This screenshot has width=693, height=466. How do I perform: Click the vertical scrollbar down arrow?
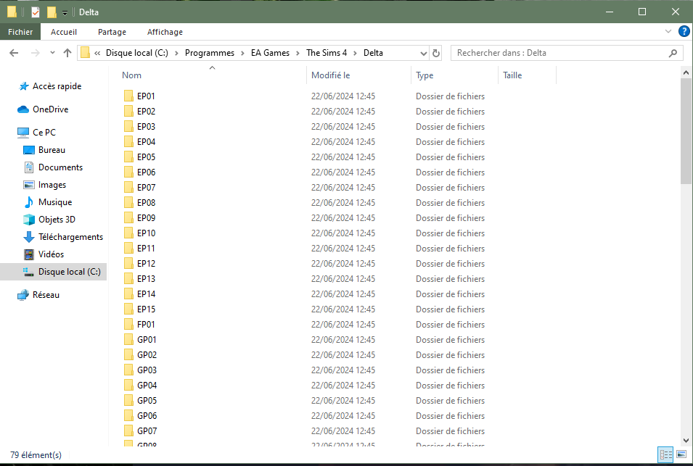click(x=686, y=440)
